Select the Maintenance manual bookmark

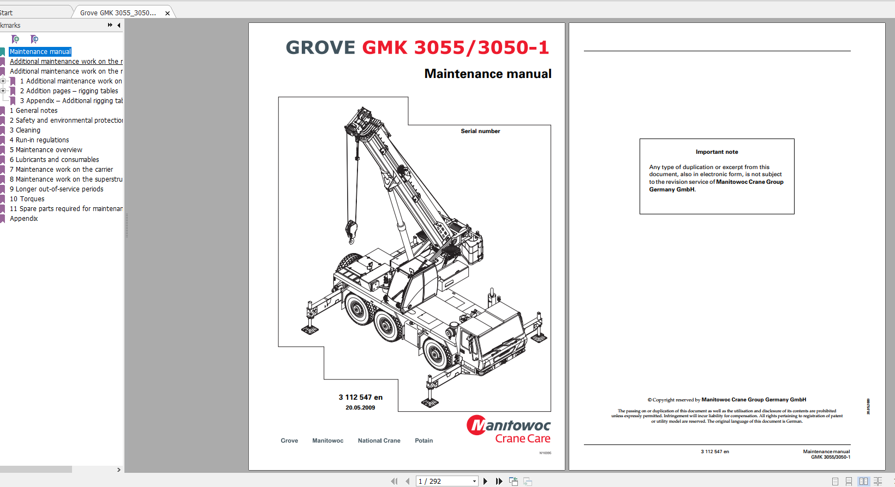[x=40, y=51]
